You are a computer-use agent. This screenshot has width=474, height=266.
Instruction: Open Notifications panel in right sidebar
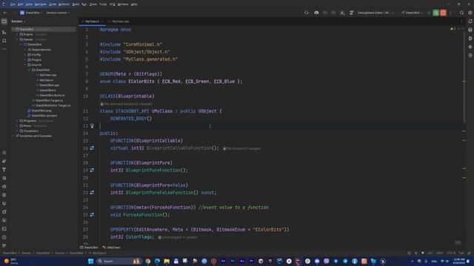[470, 21]
